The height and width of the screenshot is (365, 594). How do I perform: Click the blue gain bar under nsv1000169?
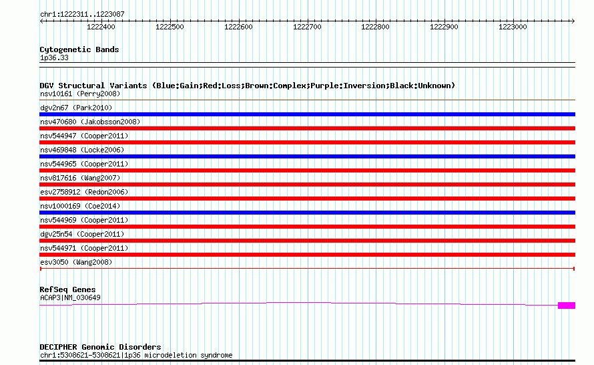307,213
